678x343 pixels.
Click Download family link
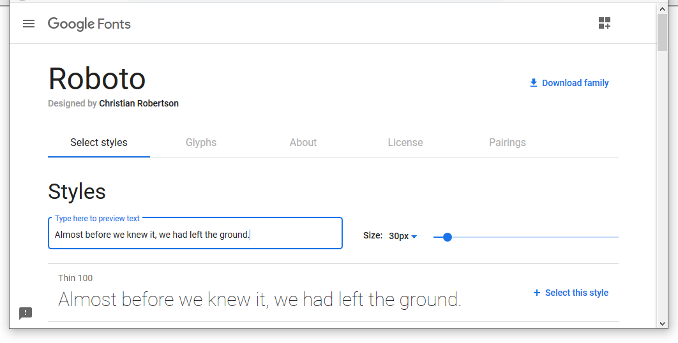575,83
